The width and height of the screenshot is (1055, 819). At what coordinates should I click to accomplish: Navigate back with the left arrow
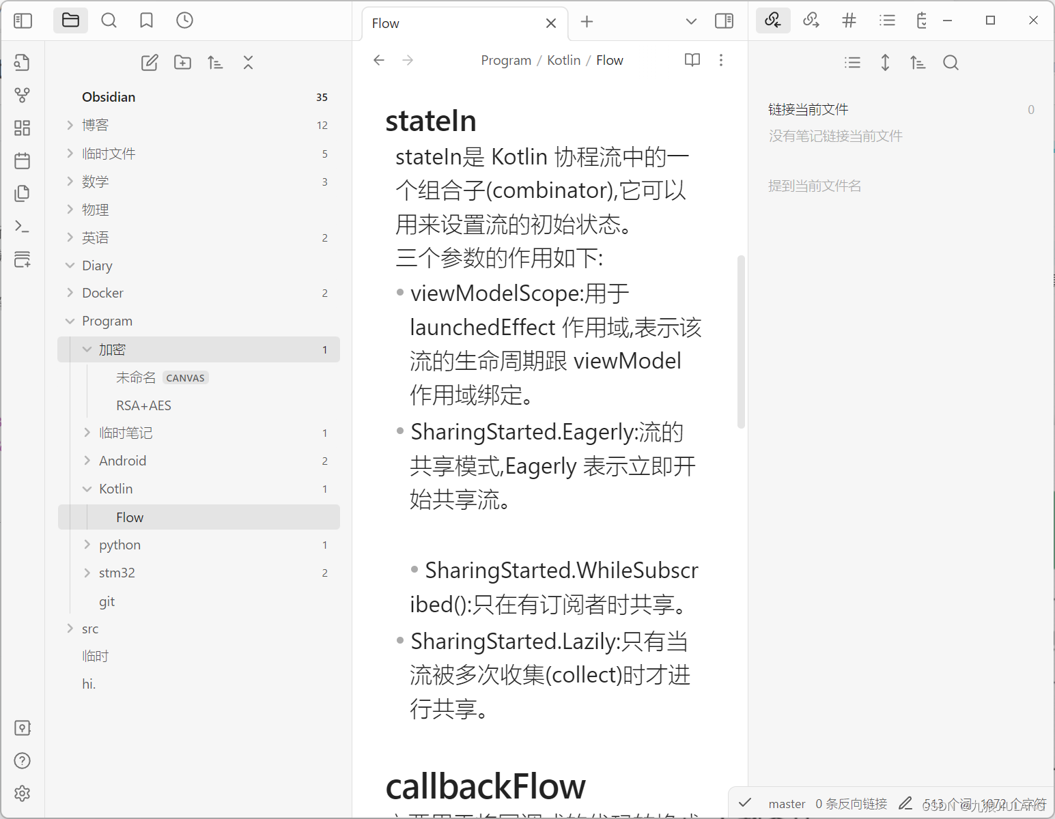(379, 60)
